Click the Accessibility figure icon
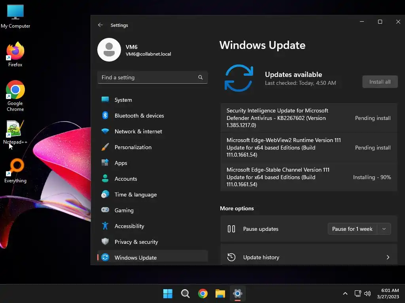 click(x=105, y=226)
